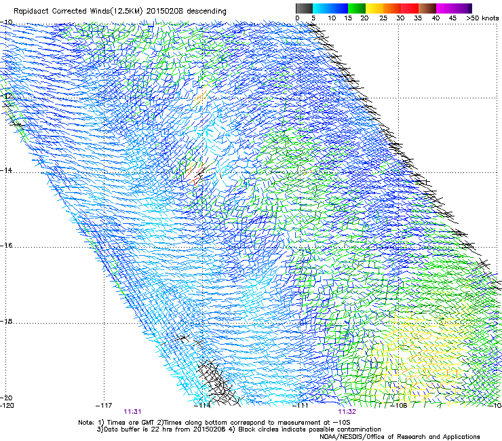
Task: Click the '-18' latitude axis label
Action: point(6,321)
